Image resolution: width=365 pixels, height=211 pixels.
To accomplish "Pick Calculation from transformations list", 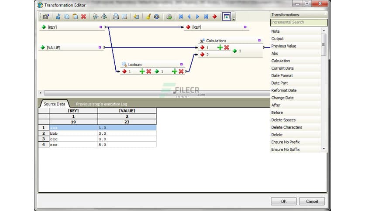I will pos(296,61).
